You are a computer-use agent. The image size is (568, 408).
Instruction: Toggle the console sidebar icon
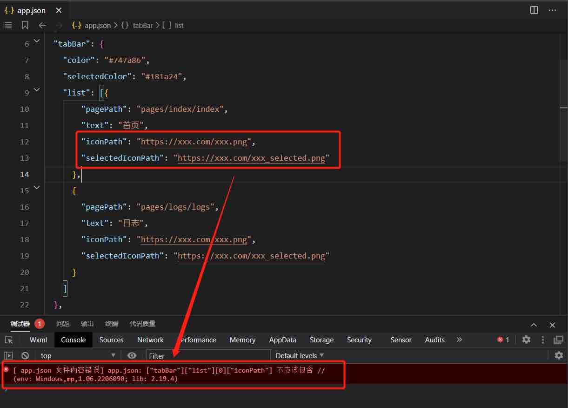click(x=8, y=355)
